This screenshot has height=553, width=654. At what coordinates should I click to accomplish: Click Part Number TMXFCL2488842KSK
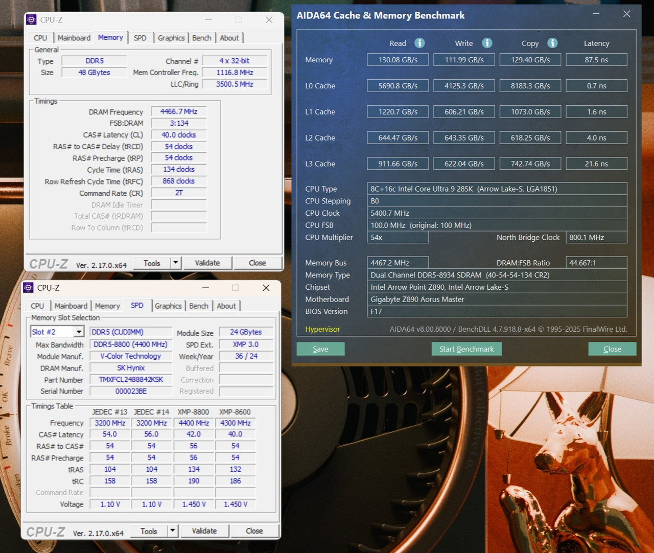tap(131, 380)
